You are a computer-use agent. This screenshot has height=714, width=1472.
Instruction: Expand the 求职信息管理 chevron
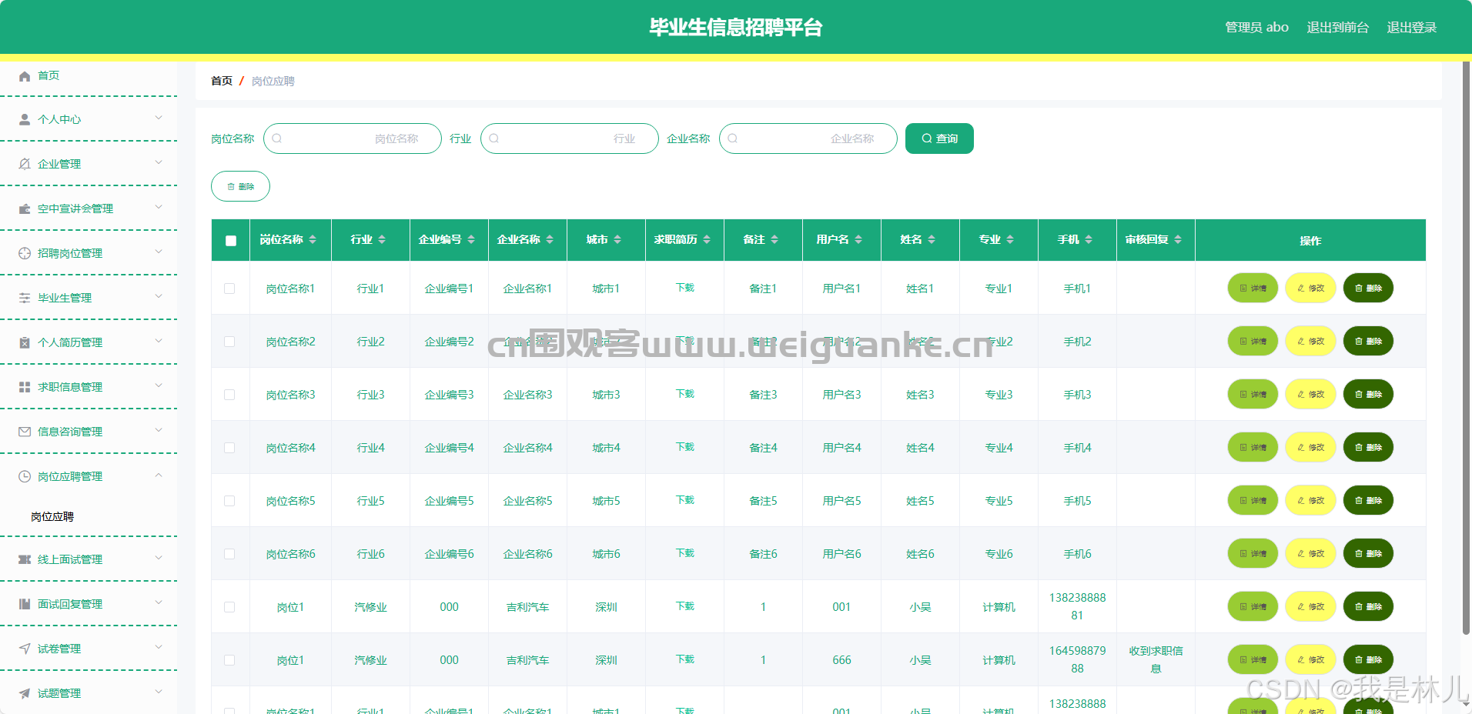point(159,385)
